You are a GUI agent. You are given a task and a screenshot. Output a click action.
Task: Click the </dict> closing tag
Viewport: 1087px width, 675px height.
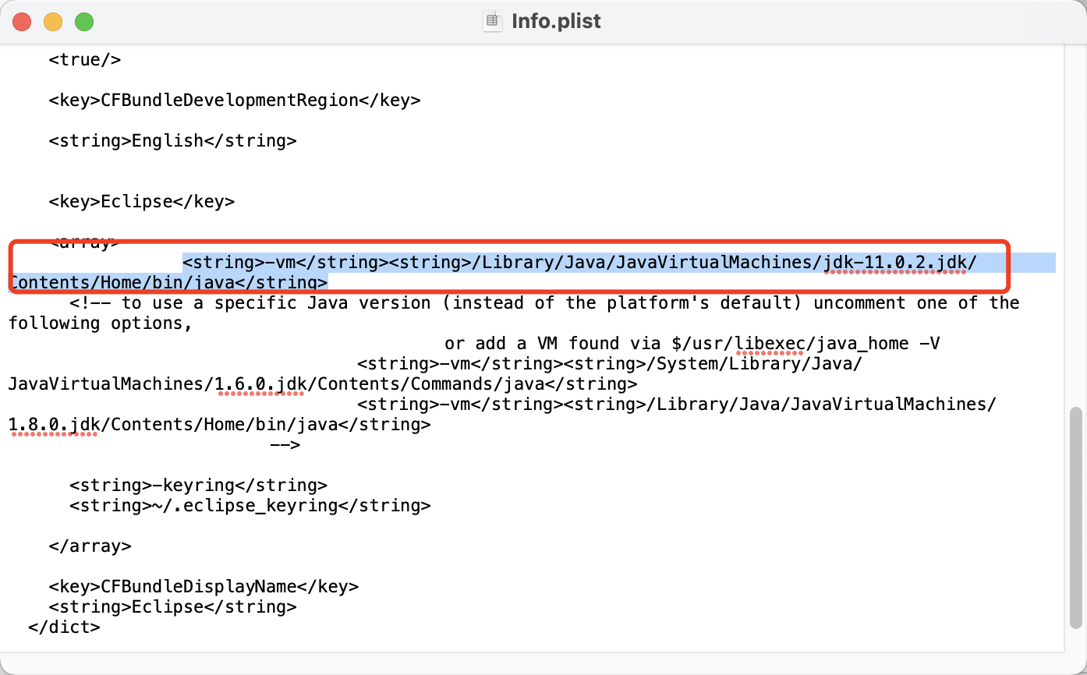tap(64, 627)
